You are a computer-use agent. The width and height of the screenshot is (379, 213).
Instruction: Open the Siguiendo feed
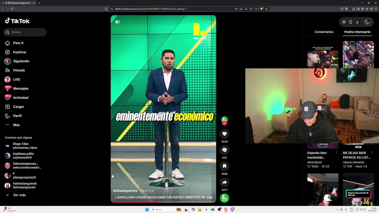pos(17,61)
